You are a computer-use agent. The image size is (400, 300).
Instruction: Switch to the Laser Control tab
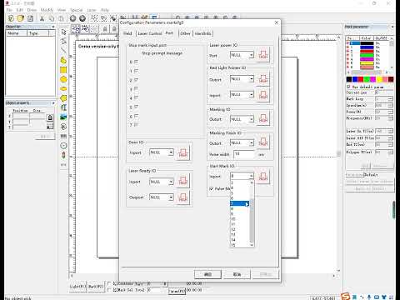point(150,33)
